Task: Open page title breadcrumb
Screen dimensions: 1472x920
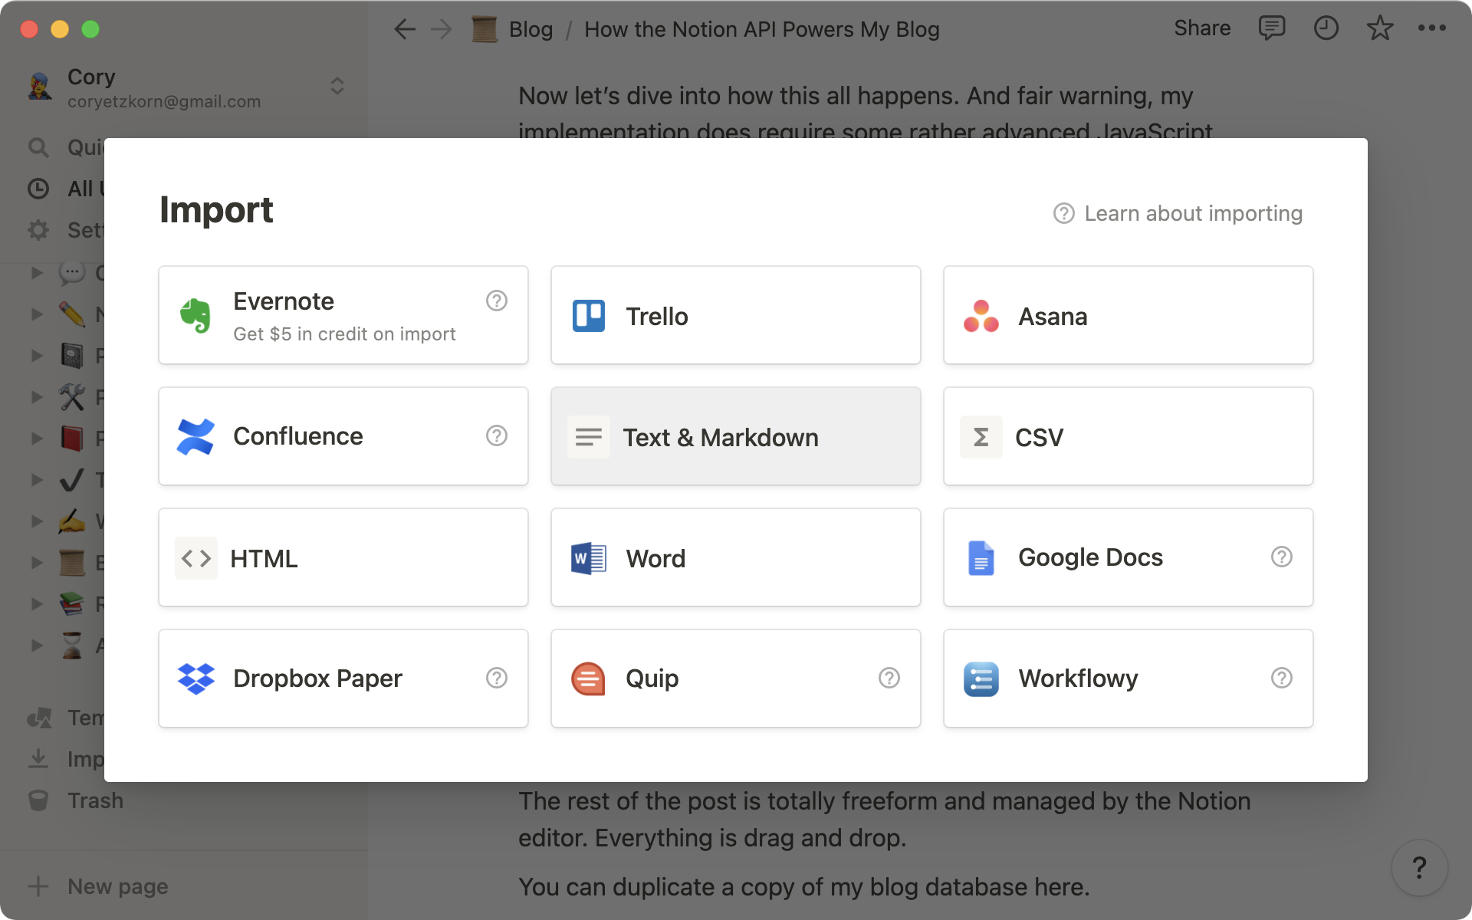Action: pos(761,29)
